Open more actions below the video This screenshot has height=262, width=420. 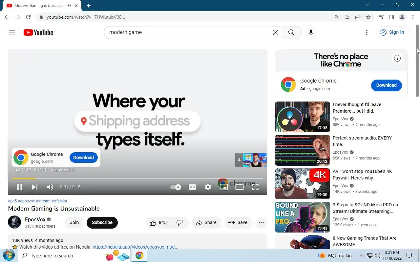(261, 223)
